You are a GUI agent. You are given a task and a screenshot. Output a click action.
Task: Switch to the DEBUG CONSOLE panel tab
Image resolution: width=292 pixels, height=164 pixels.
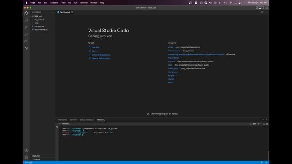(87, 120)
